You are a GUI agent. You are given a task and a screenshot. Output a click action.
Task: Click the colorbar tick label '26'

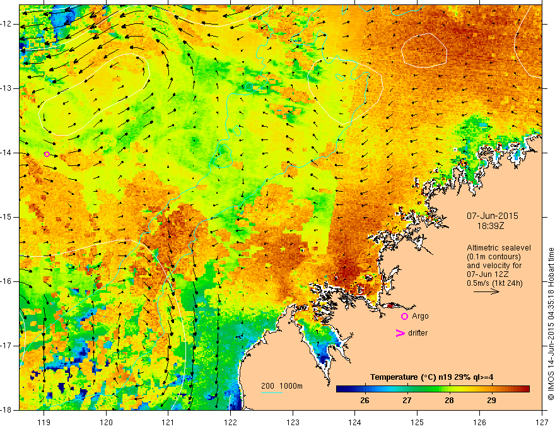(x=365, y=401)
